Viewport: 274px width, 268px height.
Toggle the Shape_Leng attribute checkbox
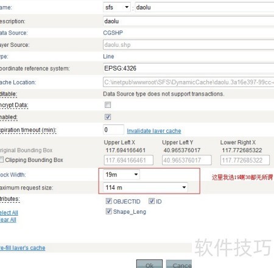[x=108, y=211]
